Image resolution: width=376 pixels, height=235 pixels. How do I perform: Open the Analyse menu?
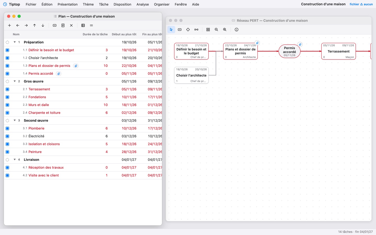pos(143,4)
